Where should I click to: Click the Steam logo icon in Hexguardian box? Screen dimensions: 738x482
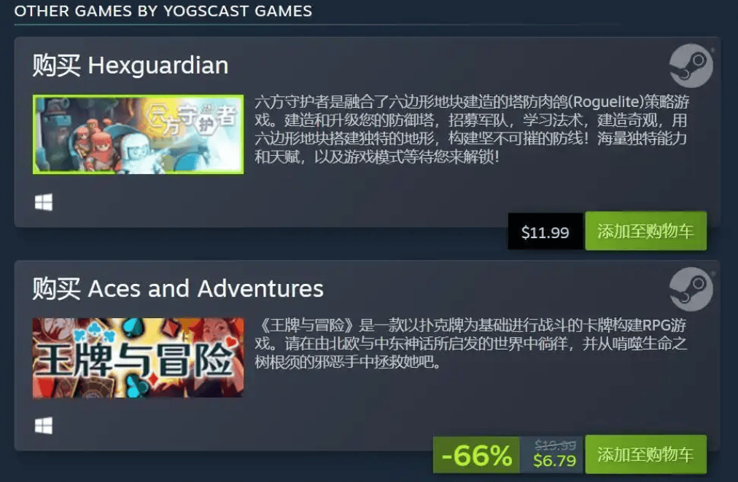[x=691, y=66]
